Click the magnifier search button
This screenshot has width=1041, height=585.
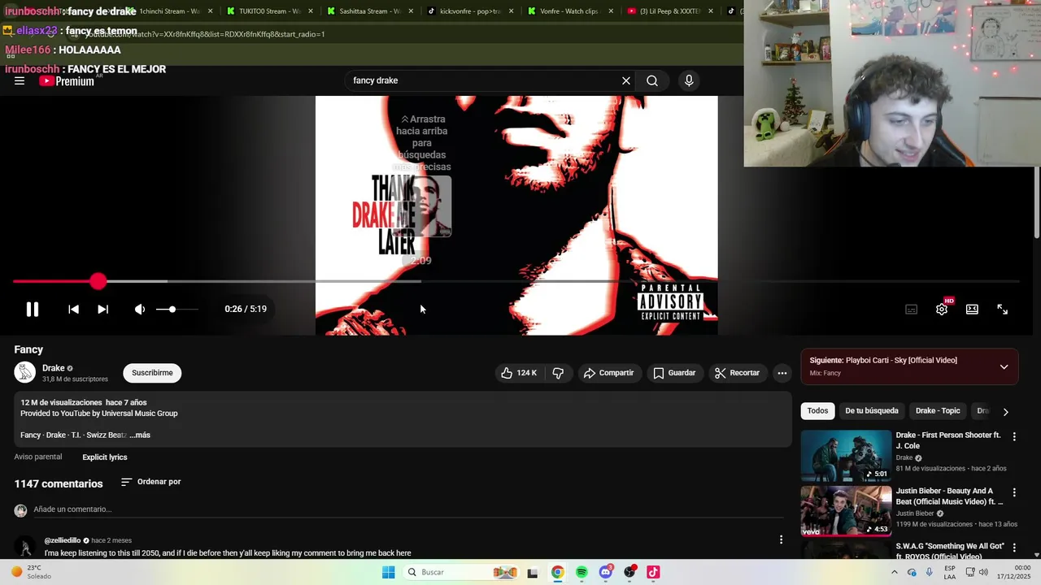[652, 80]
